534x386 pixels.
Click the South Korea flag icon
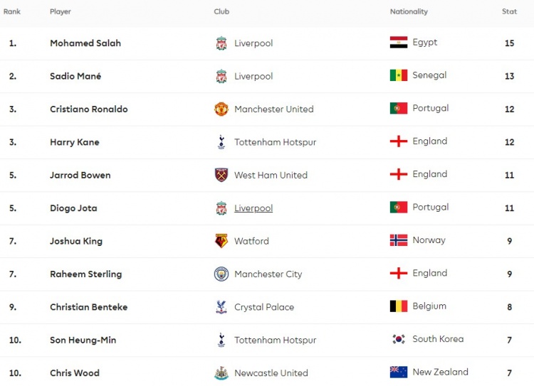coord(399,339)
